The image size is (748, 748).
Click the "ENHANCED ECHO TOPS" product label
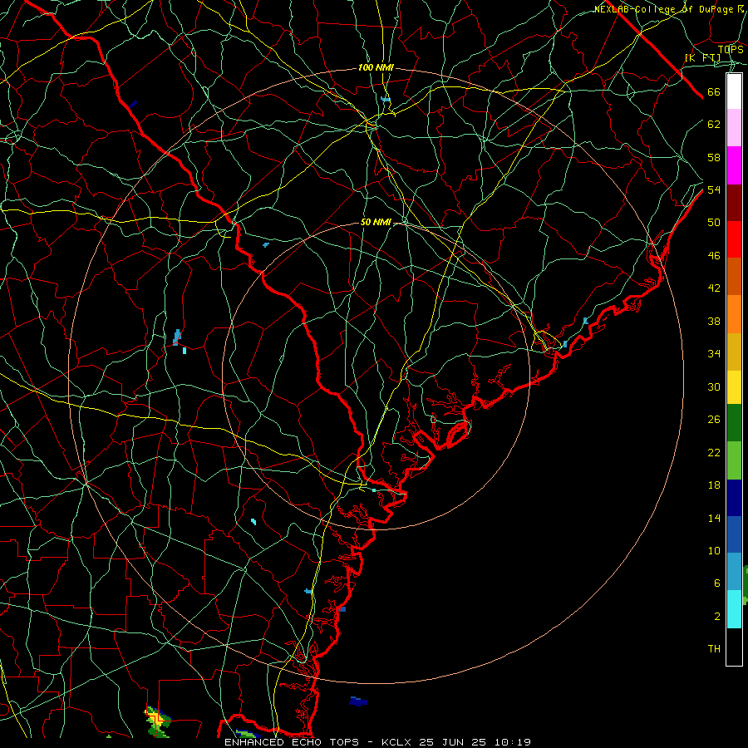(x=292, y=742)
